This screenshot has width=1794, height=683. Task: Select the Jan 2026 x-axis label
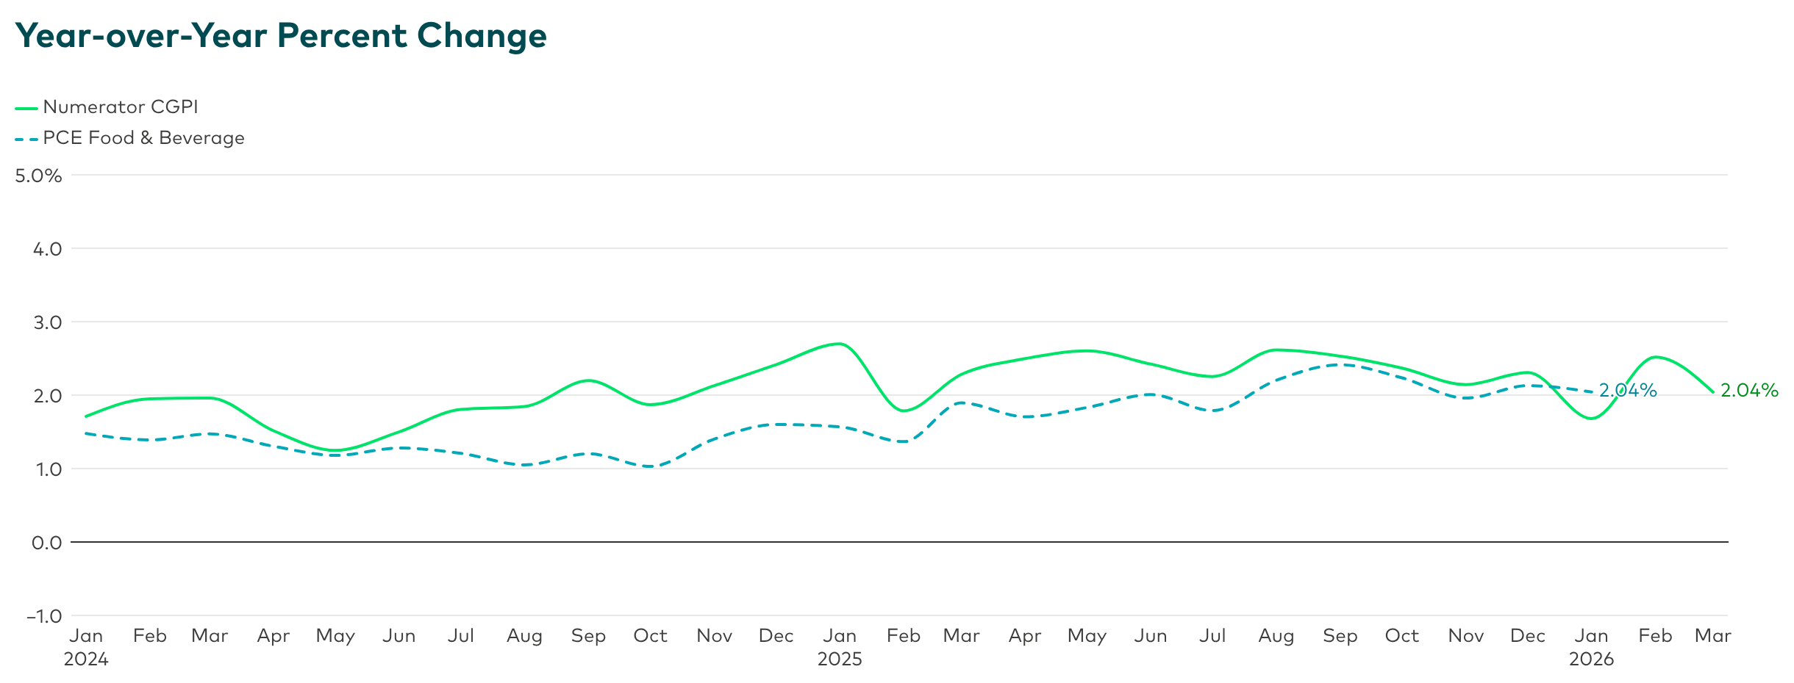point(1592,636)
